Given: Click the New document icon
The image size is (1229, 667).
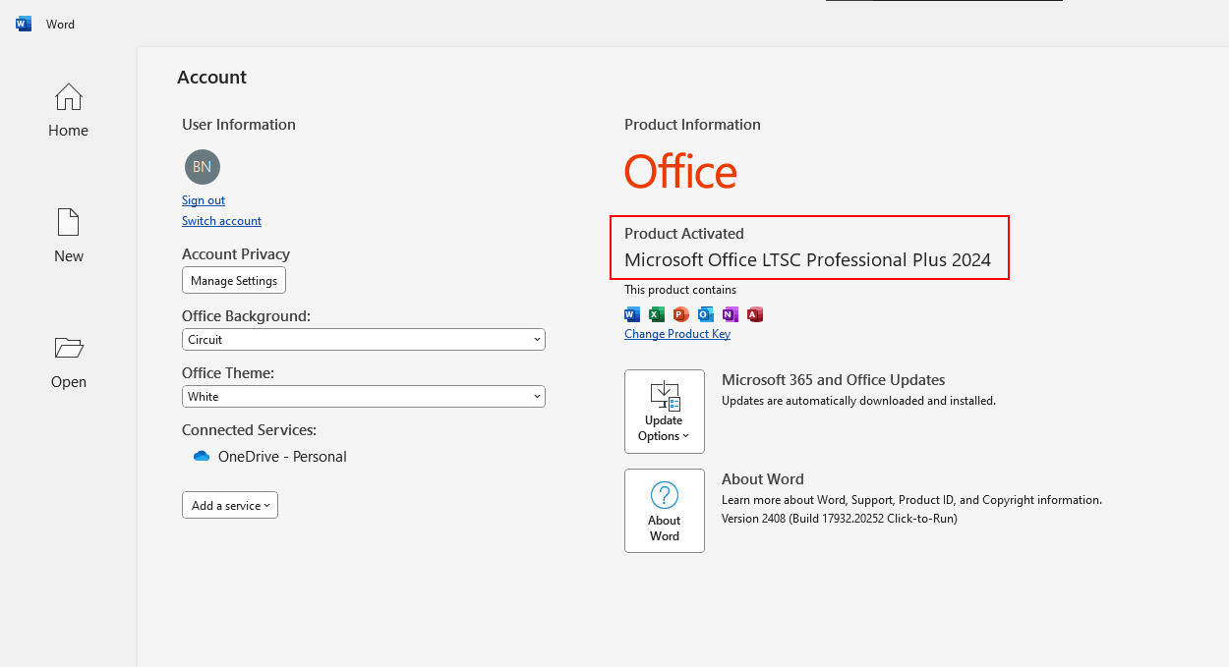Looking at the screenshot, I should [68, 222].
